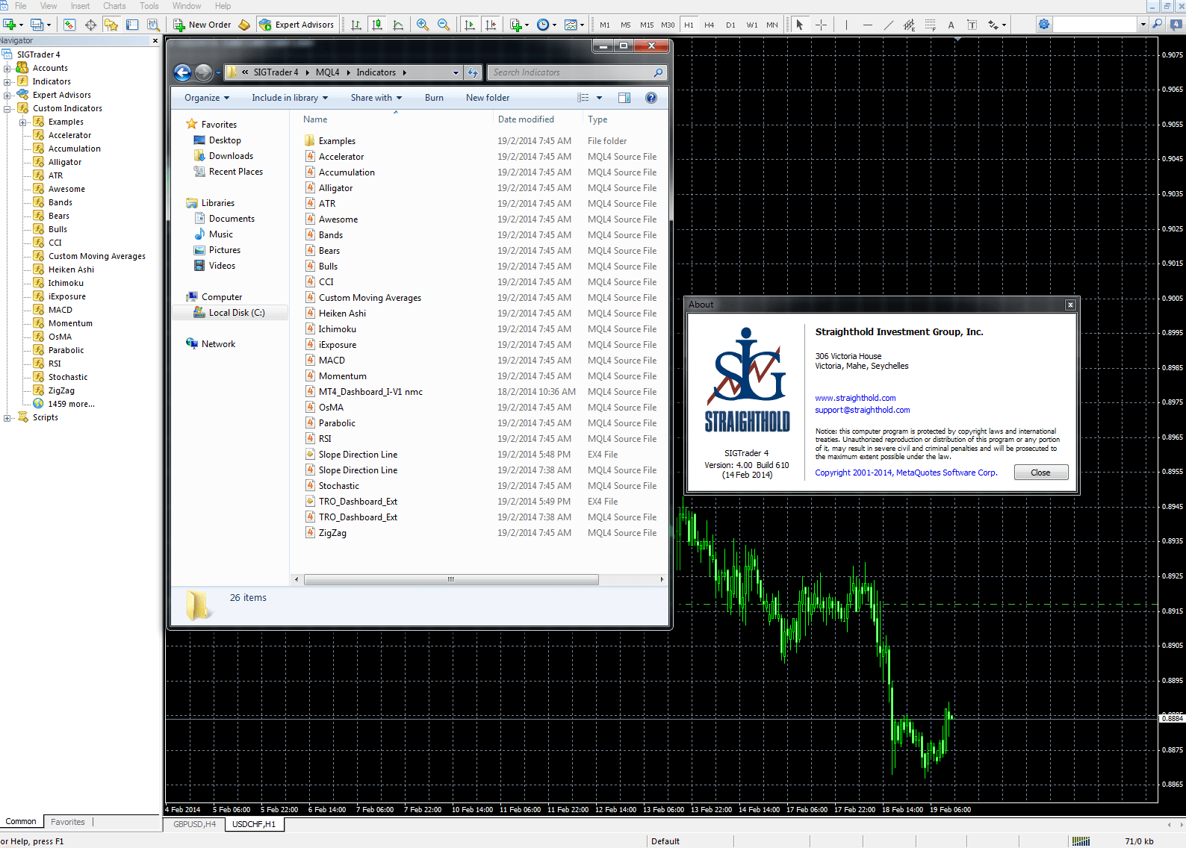Image resolution: width=1186 pixels, height=848 pixels.
Task: Switch chart to candlesticks icon
Action: click(x=377, y=25)
